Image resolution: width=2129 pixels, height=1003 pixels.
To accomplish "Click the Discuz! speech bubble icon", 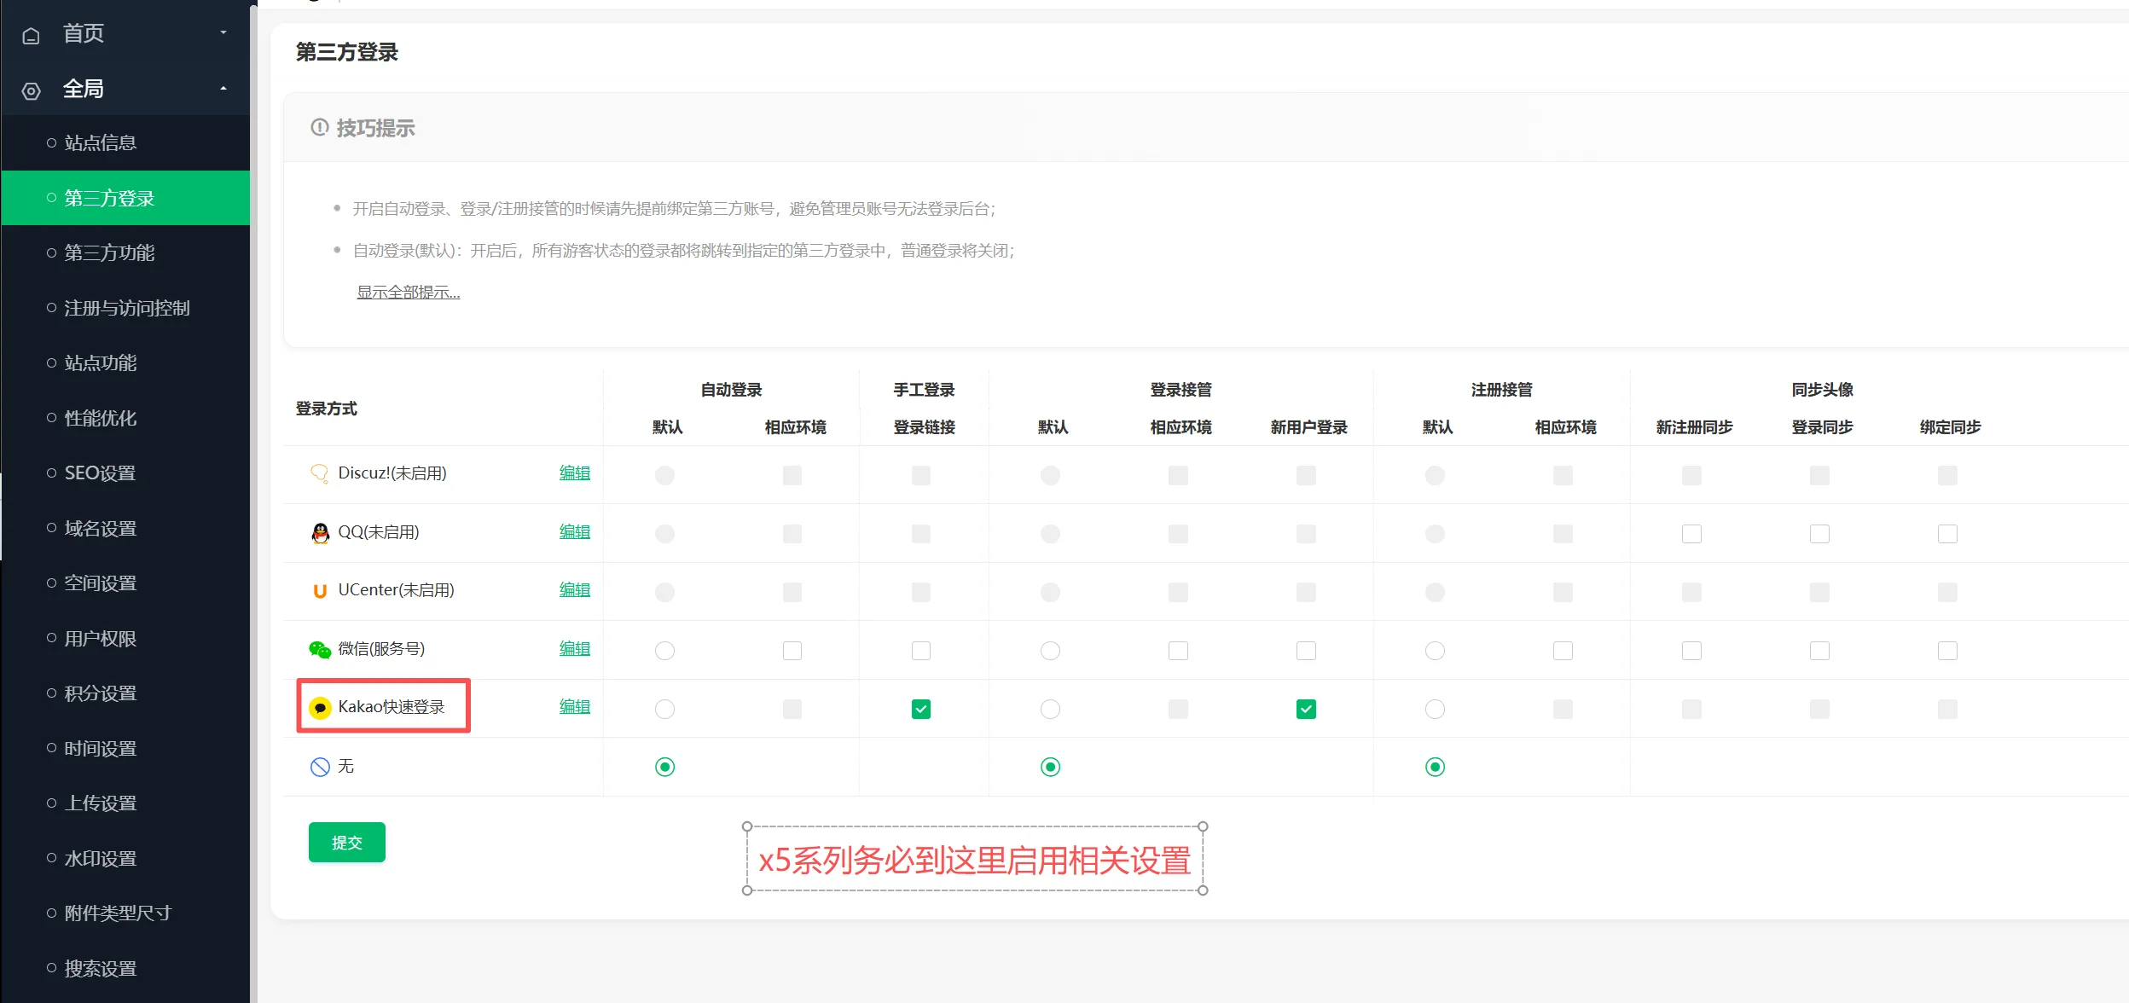I will [x=320, y=473].
